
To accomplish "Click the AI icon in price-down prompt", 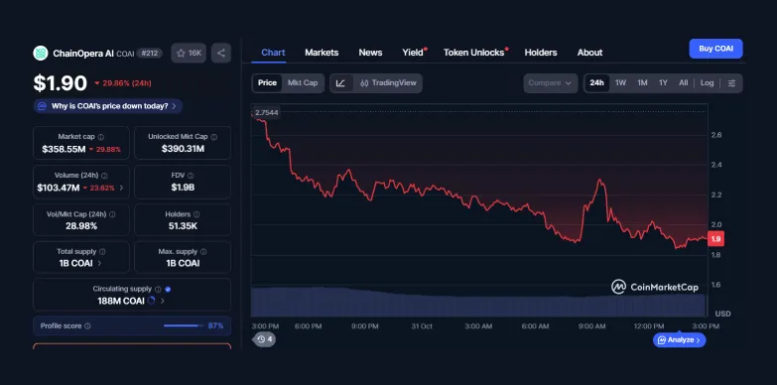I will point(42,106).
